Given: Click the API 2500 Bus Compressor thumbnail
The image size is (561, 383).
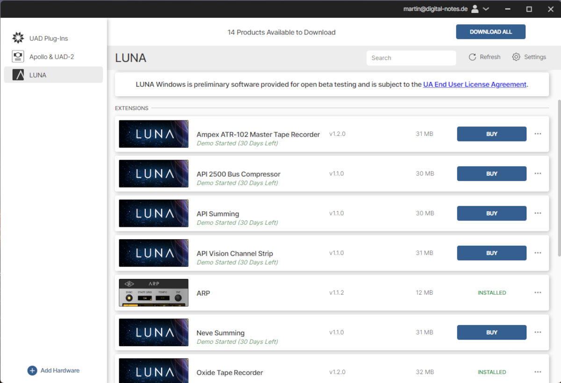Looking at the screenshot, I should (x=154, y=174).
